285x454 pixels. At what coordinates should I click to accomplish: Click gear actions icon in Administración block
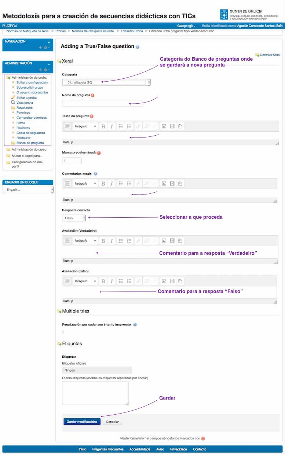[46, 70]
